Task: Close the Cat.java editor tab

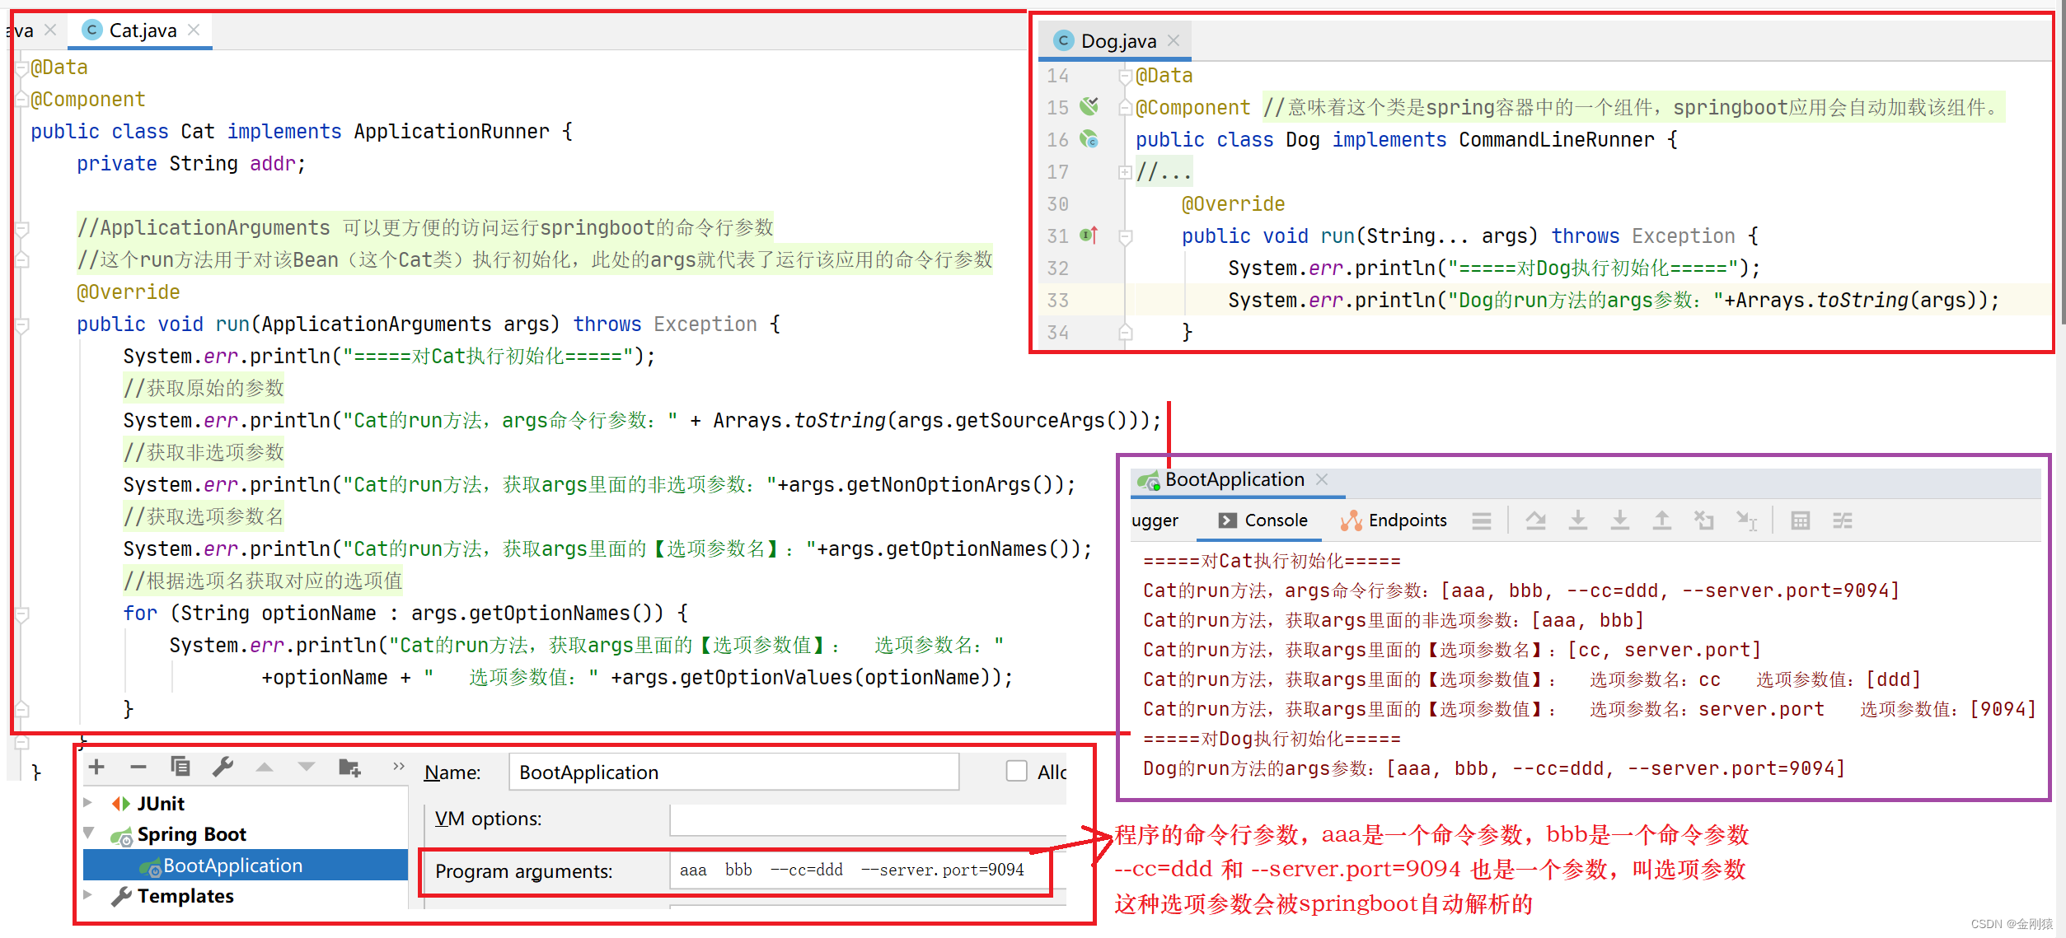Action: tap(194, 30)
